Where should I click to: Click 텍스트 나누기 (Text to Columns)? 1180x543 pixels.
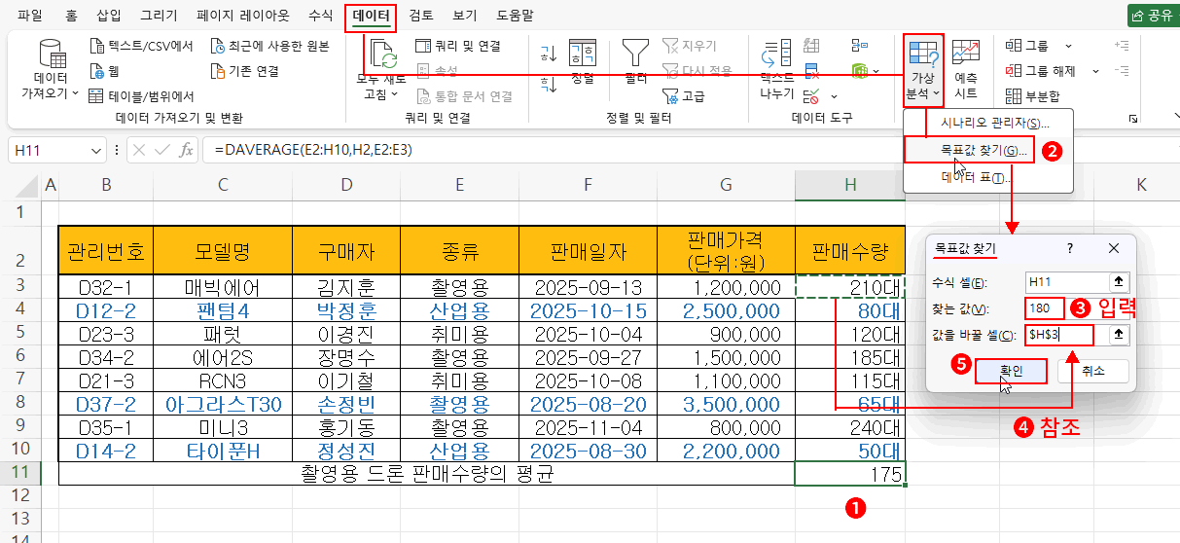click(777, 70)
